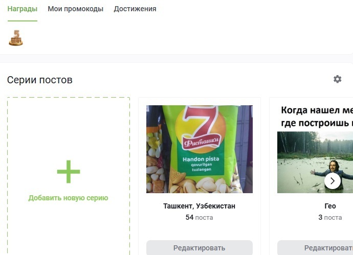353x255 pixels.
Task: Switch to the Награды tab
Action: click(23, 9)
